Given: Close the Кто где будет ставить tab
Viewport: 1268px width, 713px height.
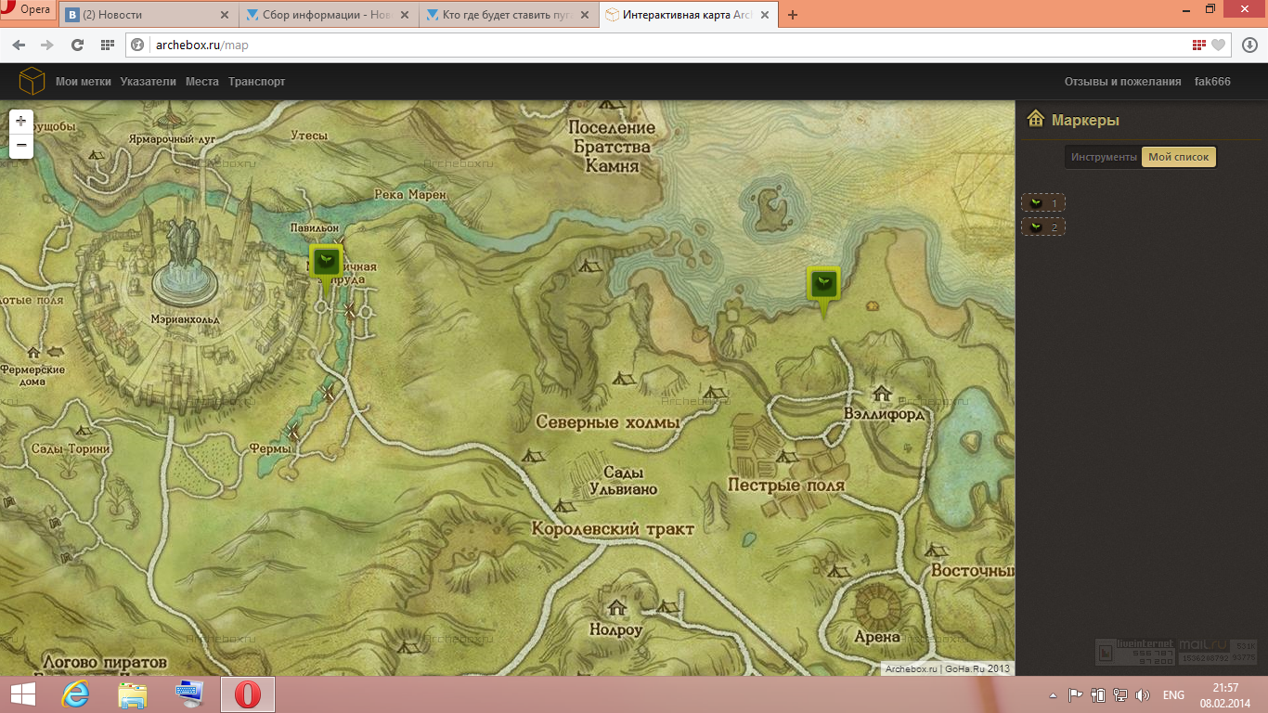Looking at the screenshot, I should 584,15.
